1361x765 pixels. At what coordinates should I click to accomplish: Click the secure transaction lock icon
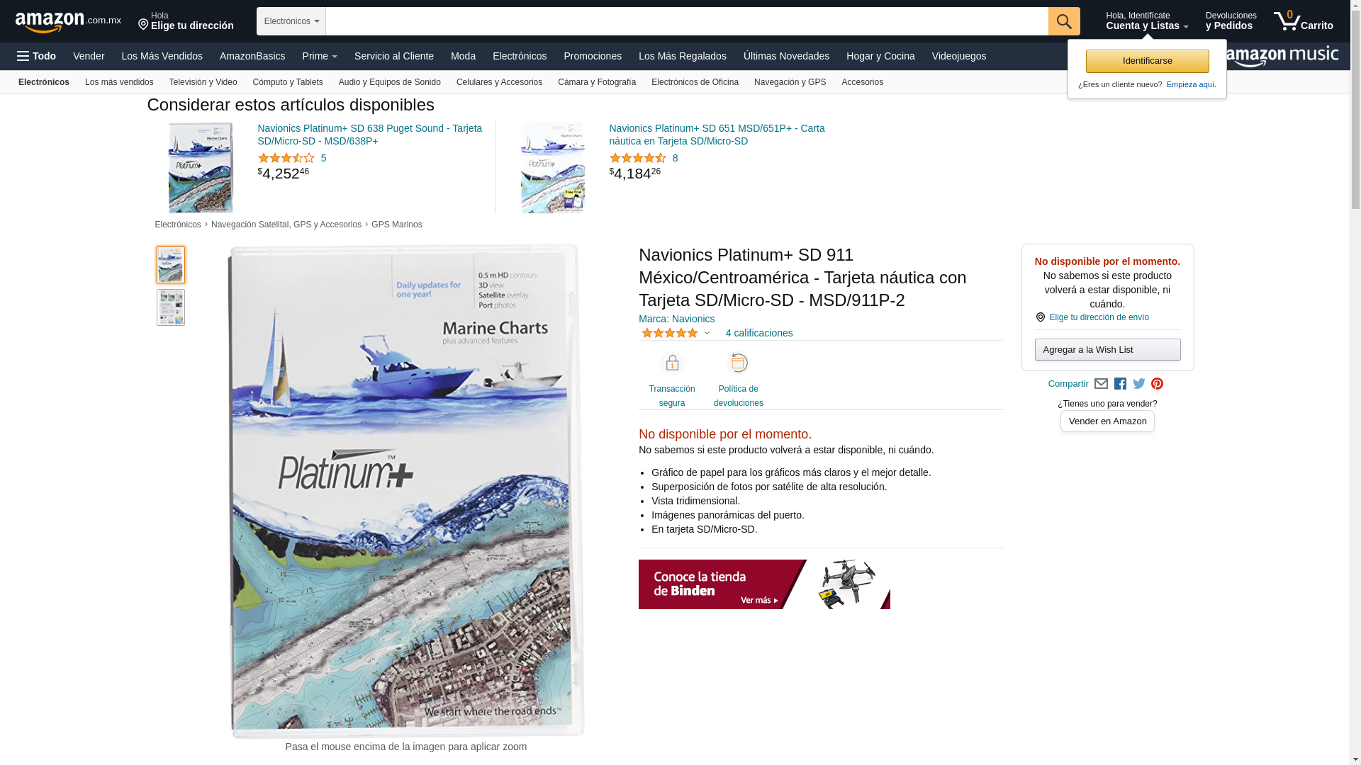672,363
